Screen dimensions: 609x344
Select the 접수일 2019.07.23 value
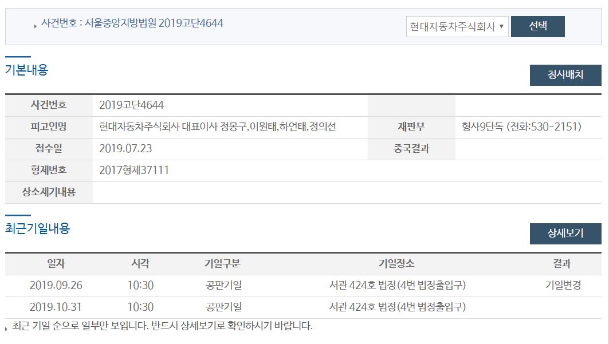[125, 149]
